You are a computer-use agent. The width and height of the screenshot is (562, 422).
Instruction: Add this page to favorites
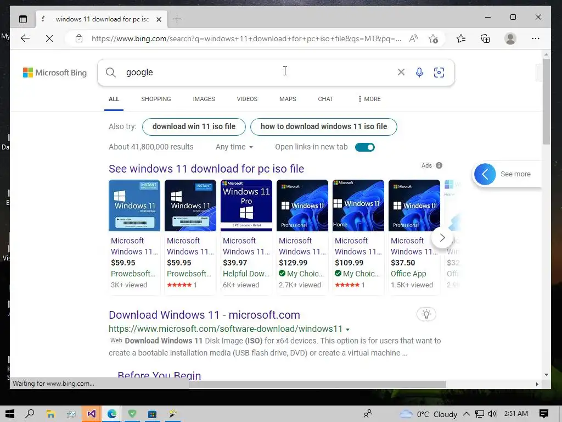(x=434, y=38)
